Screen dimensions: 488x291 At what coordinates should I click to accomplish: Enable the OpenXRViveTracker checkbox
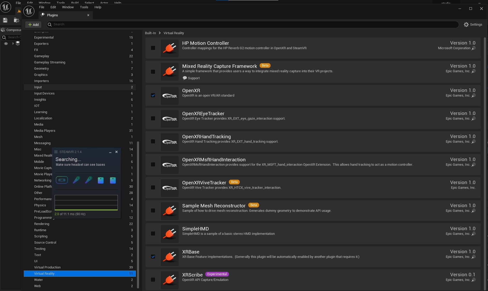(153, 188)
